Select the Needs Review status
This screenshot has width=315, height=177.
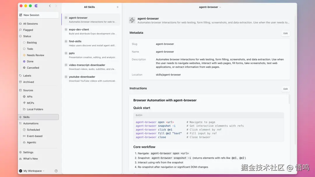tap(35, 55)
